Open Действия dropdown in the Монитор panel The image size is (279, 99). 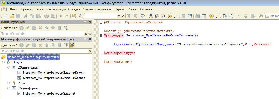(9, 45)
